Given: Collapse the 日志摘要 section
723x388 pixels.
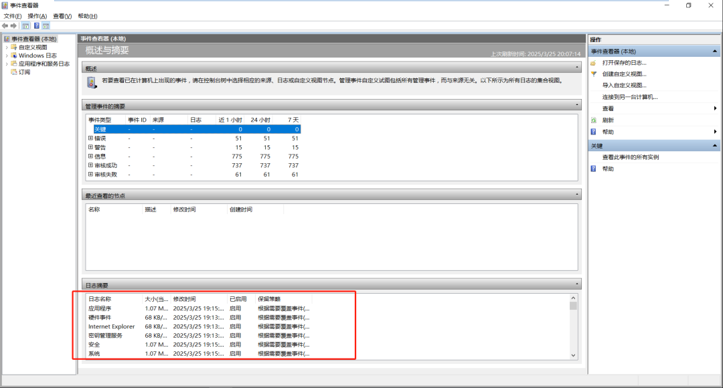Looking at the screenshot, I should pos(577,284).
